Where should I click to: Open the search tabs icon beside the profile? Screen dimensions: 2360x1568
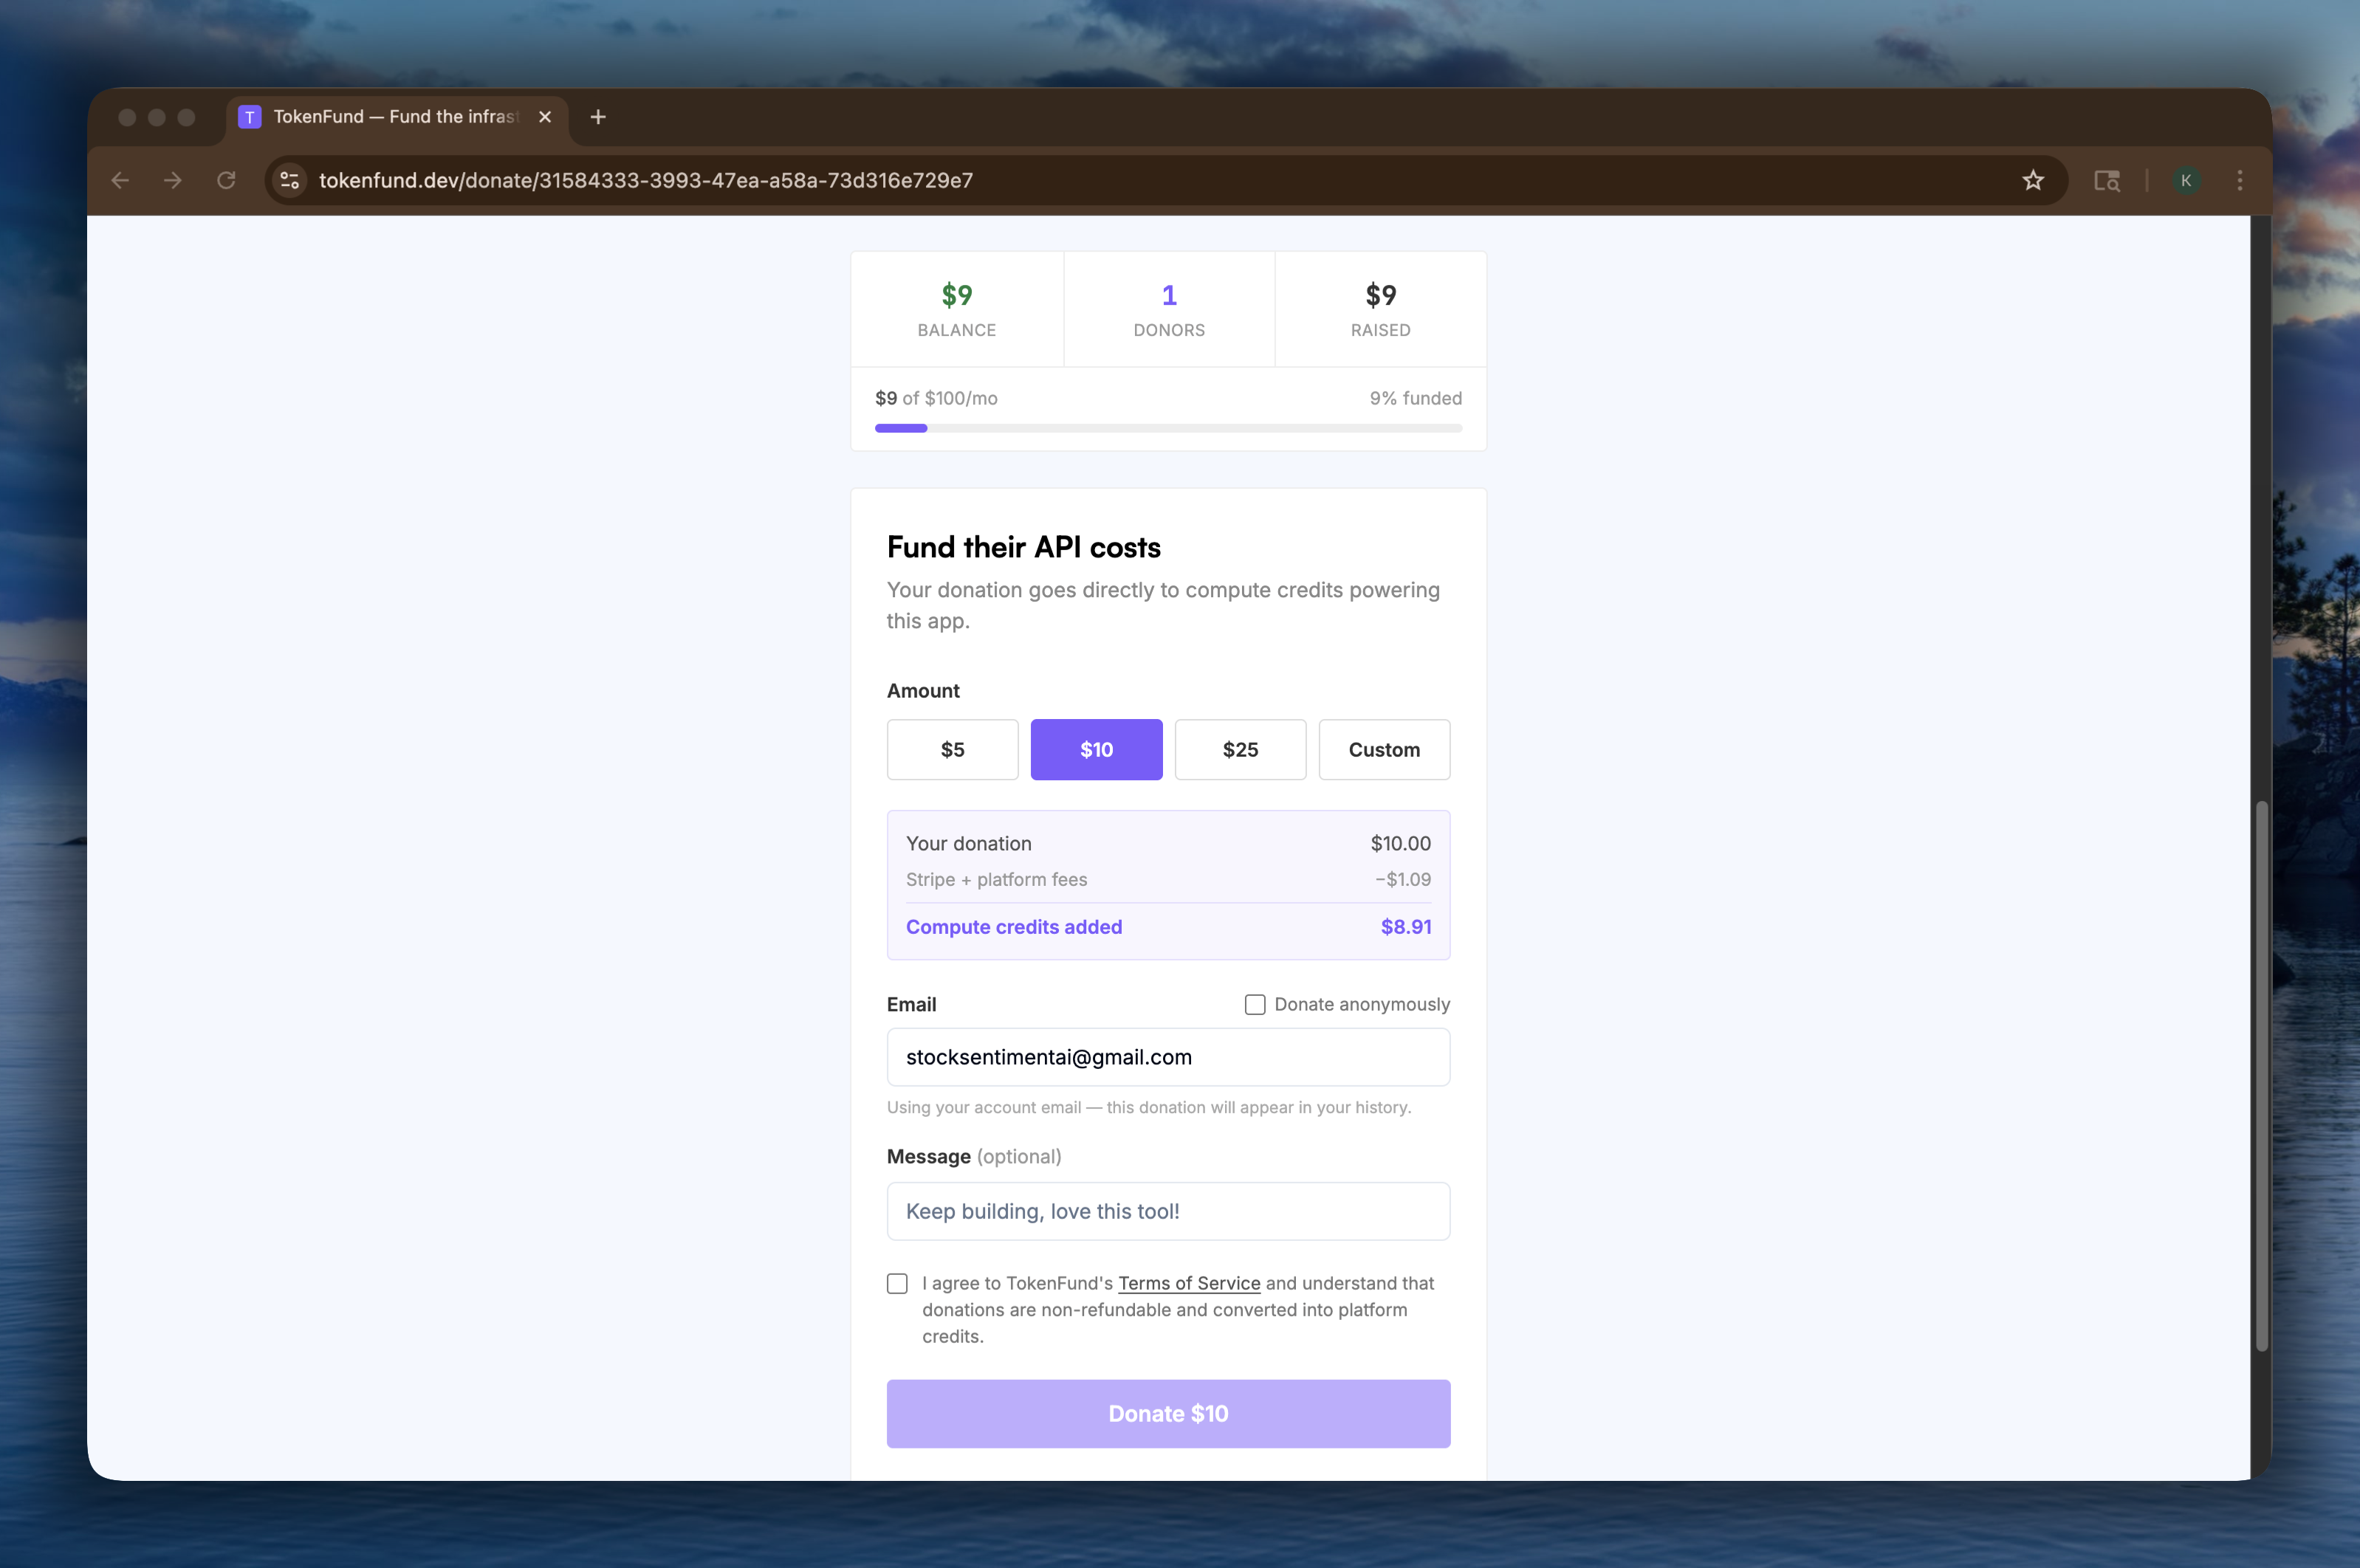pos(2108,181)
